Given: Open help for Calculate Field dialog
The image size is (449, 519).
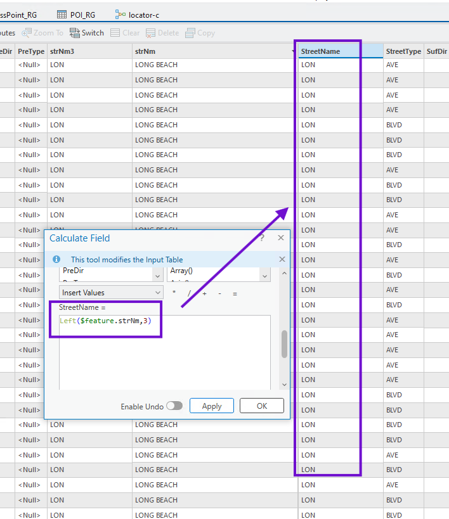Looking at the screenshot, I should [262, 238].
